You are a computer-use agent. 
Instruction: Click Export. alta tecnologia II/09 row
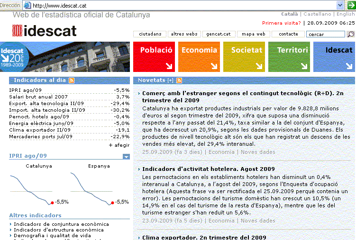coord(69,103)
